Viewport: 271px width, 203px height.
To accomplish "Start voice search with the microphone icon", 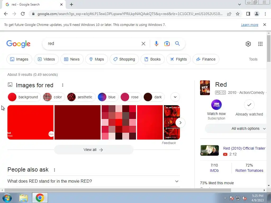I will (156, 44).
